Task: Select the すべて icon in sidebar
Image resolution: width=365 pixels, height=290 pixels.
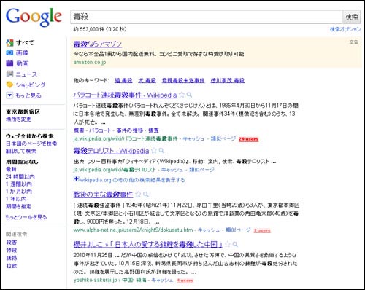Action: pos(9,43)
